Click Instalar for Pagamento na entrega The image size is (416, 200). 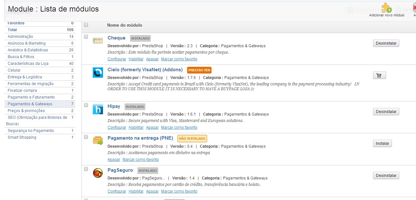[x=382, y=143]
